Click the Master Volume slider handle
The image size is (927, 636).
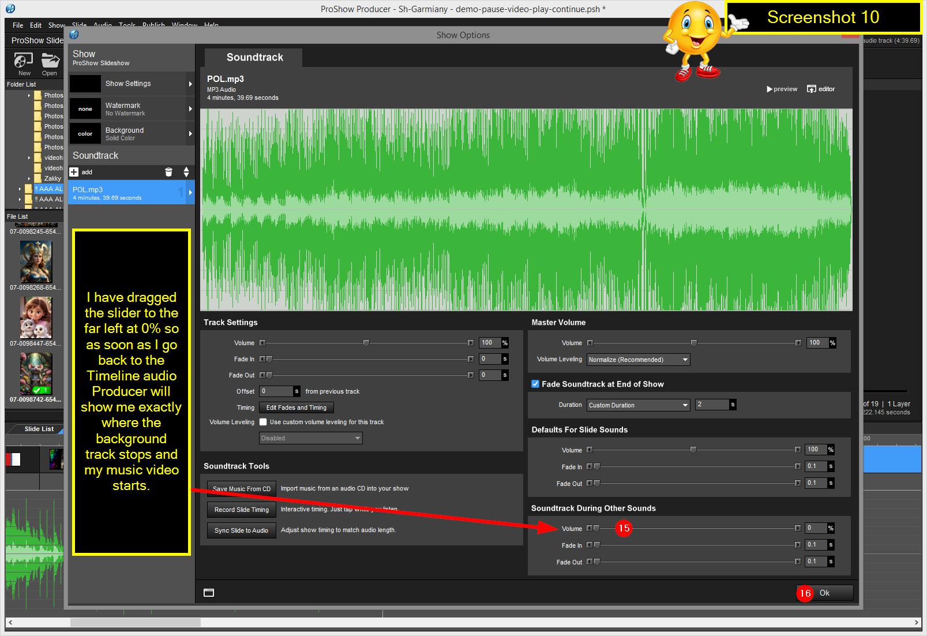pos(694,343)
